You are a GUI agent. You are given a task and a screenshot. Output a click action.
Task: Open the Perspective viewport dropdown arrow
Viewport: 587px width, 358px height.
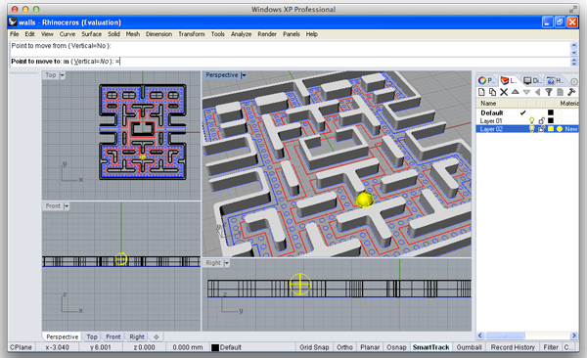244,75
